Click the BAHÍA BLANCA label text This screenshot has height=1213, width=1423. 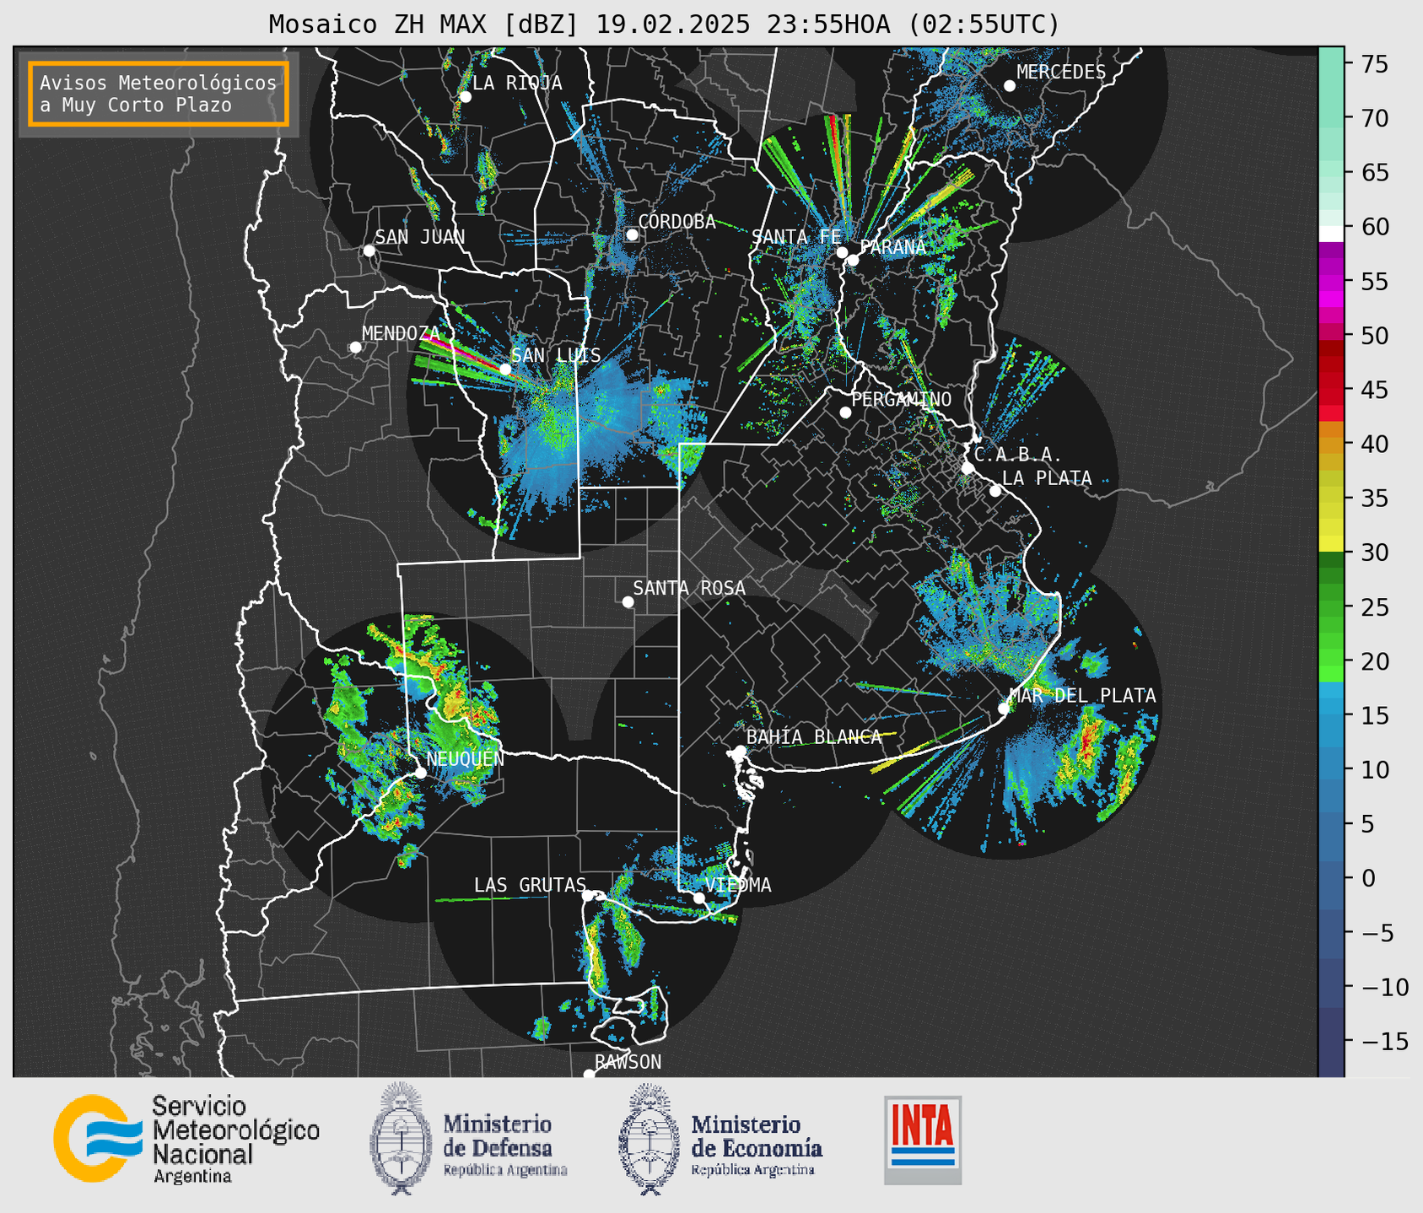[x=814, y=737]
